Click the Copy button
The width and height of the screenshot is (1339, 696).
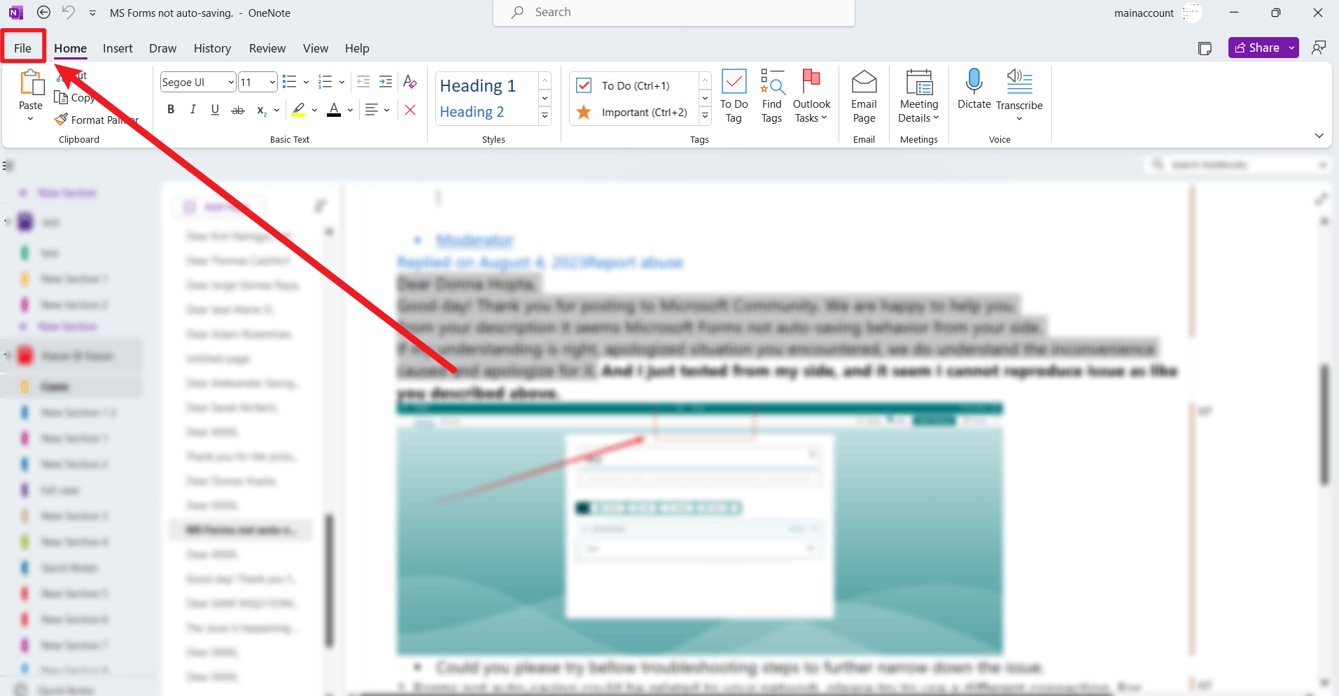(x=75, y=97)
